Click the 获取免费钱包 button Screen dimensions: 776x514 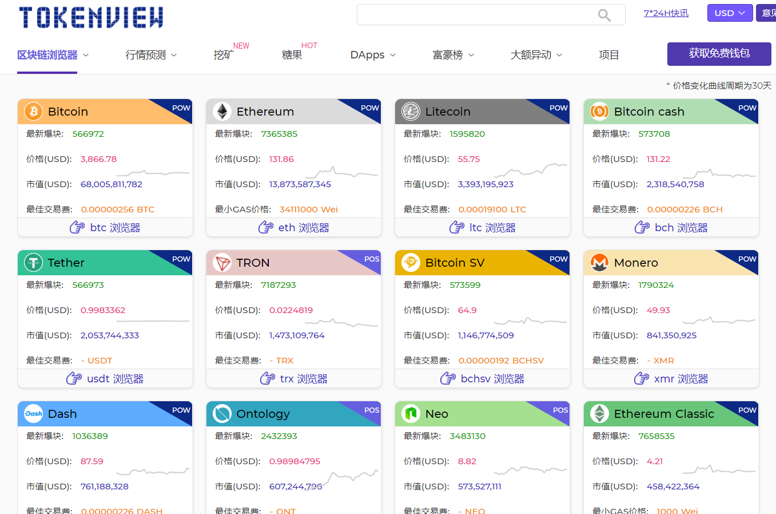[719, 54]
